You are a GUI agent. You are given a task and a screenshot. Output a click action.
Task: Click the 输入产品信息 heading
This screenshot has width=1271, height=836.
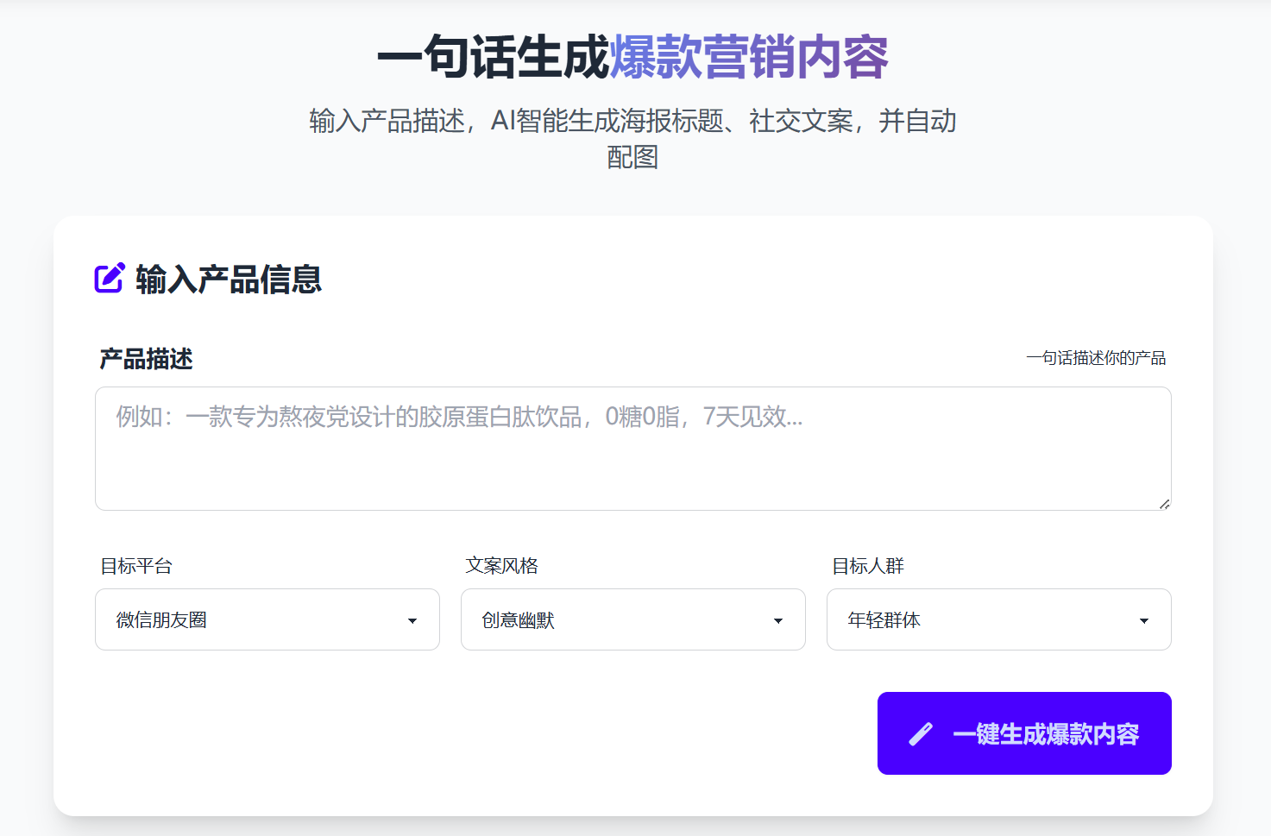229,279
